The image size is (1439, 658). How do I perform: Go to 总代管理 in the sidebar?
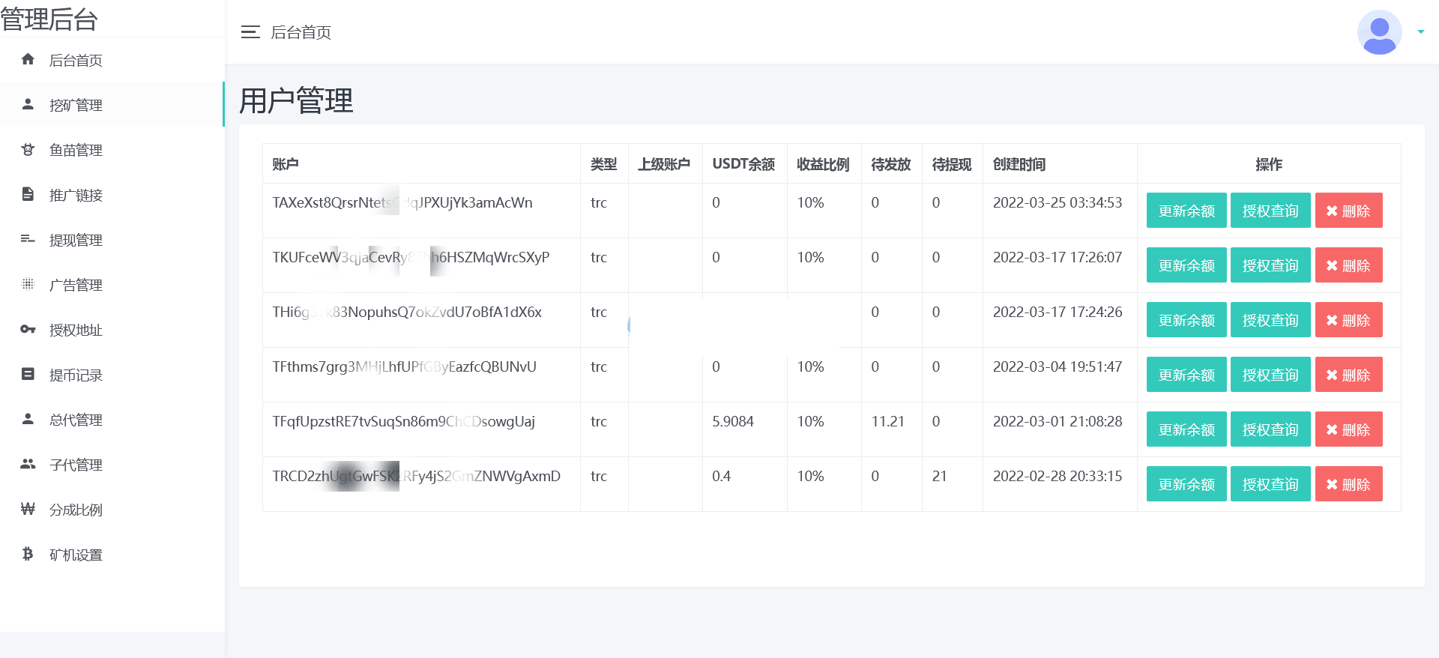76,420
